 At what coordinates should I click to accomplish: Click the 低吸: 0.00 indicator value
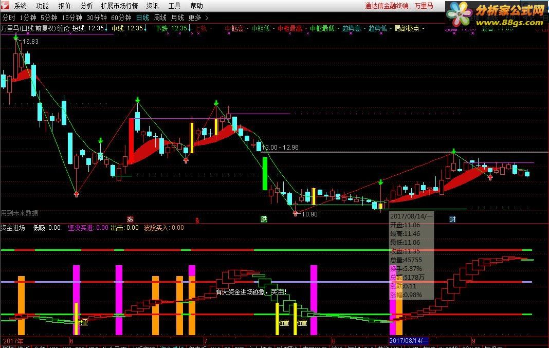tap(47, 228)
